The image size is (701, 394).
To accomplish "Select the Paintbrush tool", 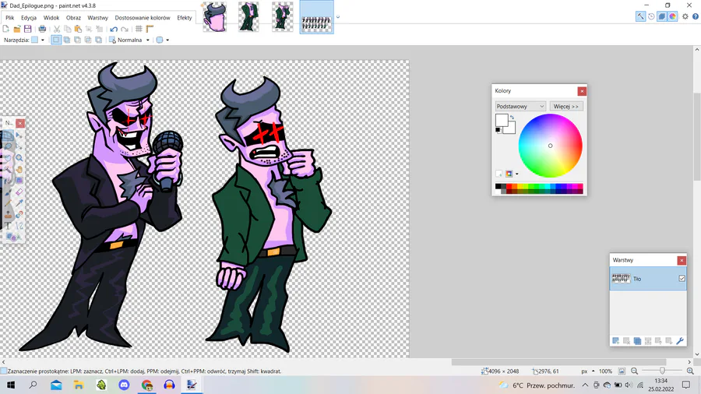I will click(x=8, y=192).
